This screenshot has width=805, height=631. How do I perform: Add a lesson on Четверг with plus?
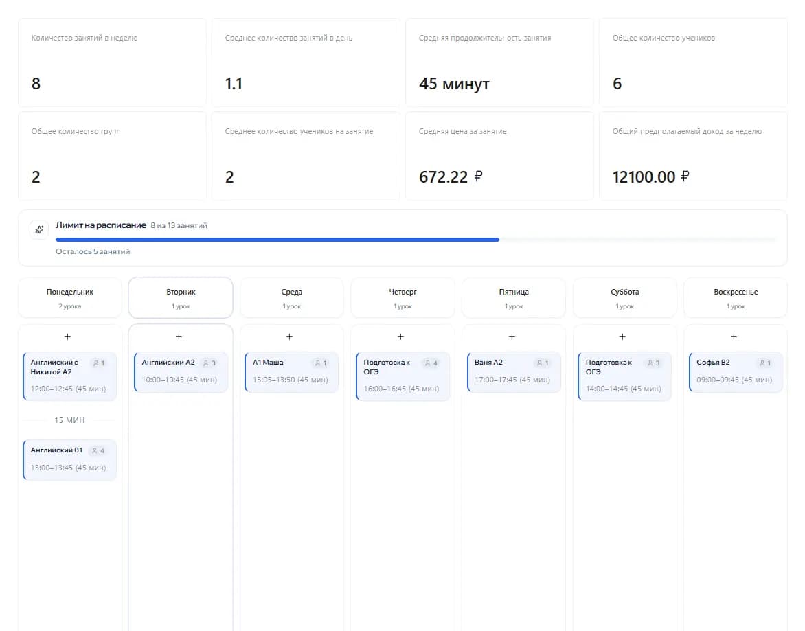point(401,337)
